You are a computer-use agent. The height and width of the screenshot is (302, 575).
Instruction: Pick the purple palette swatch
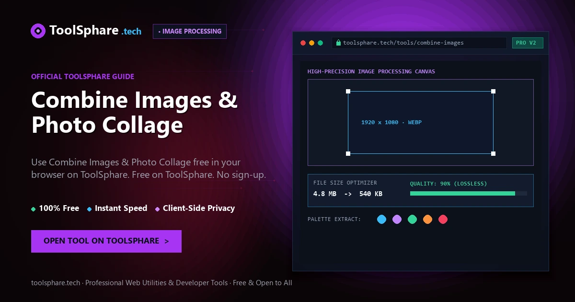397,219
